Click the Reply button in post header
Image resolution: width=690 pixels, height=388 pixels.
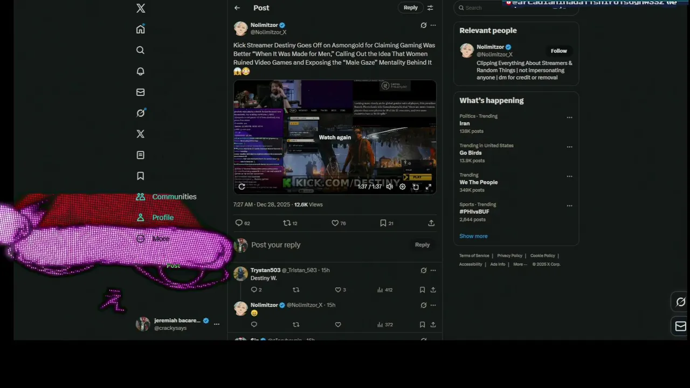(x=411, y=8)
